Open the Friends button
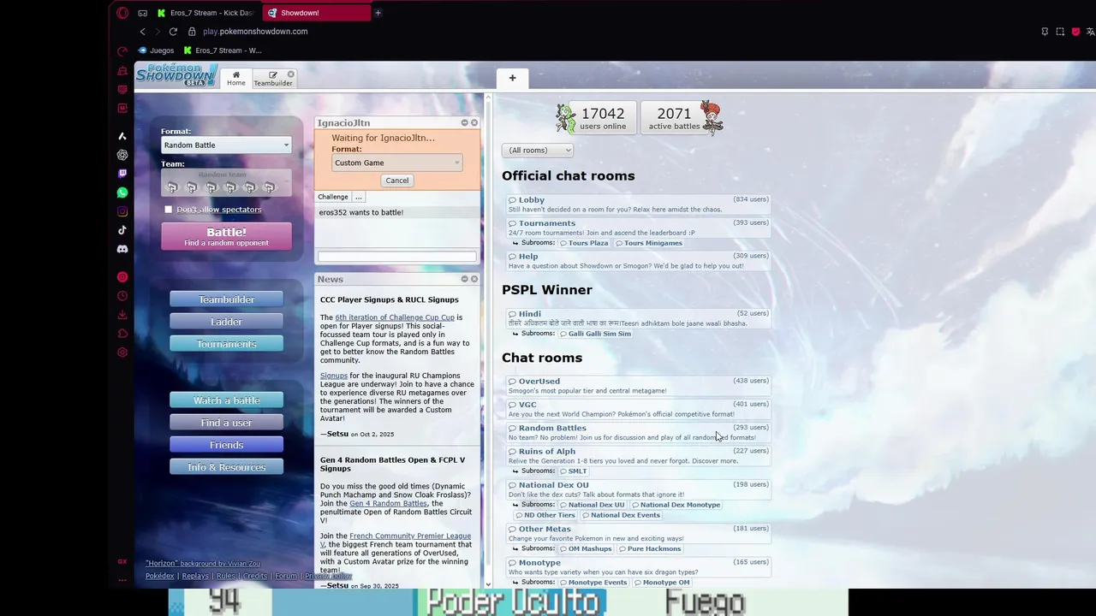The height and width of the screenshot is (616, 1096). [x=226, y=445]
